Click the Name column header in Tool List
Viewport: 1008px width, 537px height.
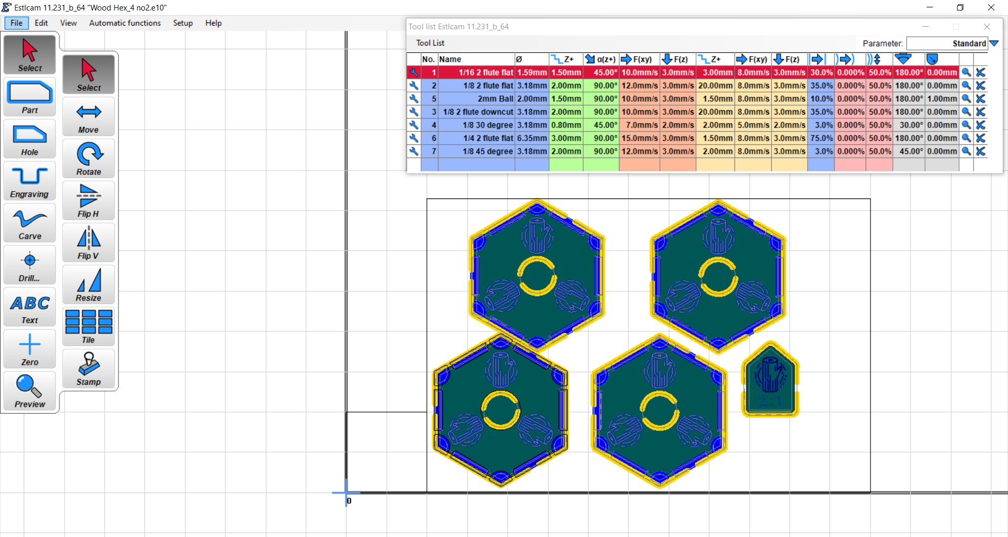click(x=476, y=59)
